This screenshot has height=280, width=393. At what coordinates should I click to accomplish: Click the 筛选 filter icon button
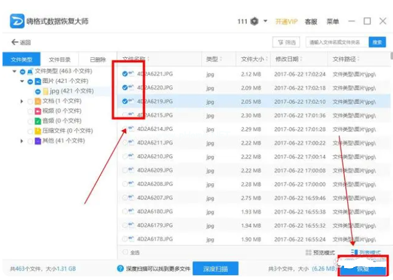tap(285, 42)
